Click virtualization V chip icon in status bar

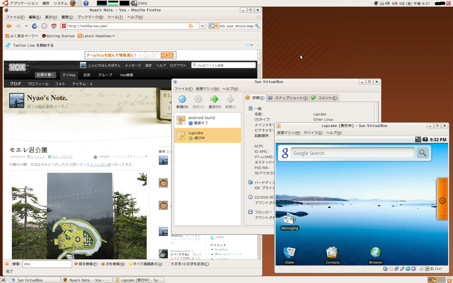(413, 269)
